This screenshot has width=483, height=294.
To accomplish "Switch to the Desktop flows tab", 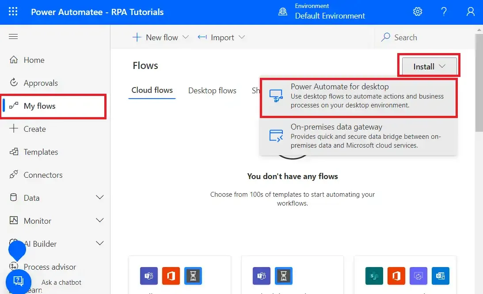I will [x=212, y=91].
